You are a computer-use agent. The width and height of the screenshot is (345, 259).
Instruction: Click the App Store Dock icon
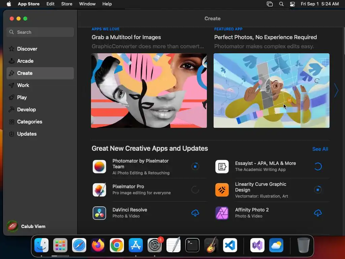point(136,245)
